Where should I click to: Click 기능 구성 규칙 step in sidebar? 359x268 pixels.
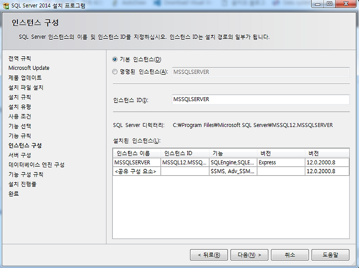tap(26, 174)
